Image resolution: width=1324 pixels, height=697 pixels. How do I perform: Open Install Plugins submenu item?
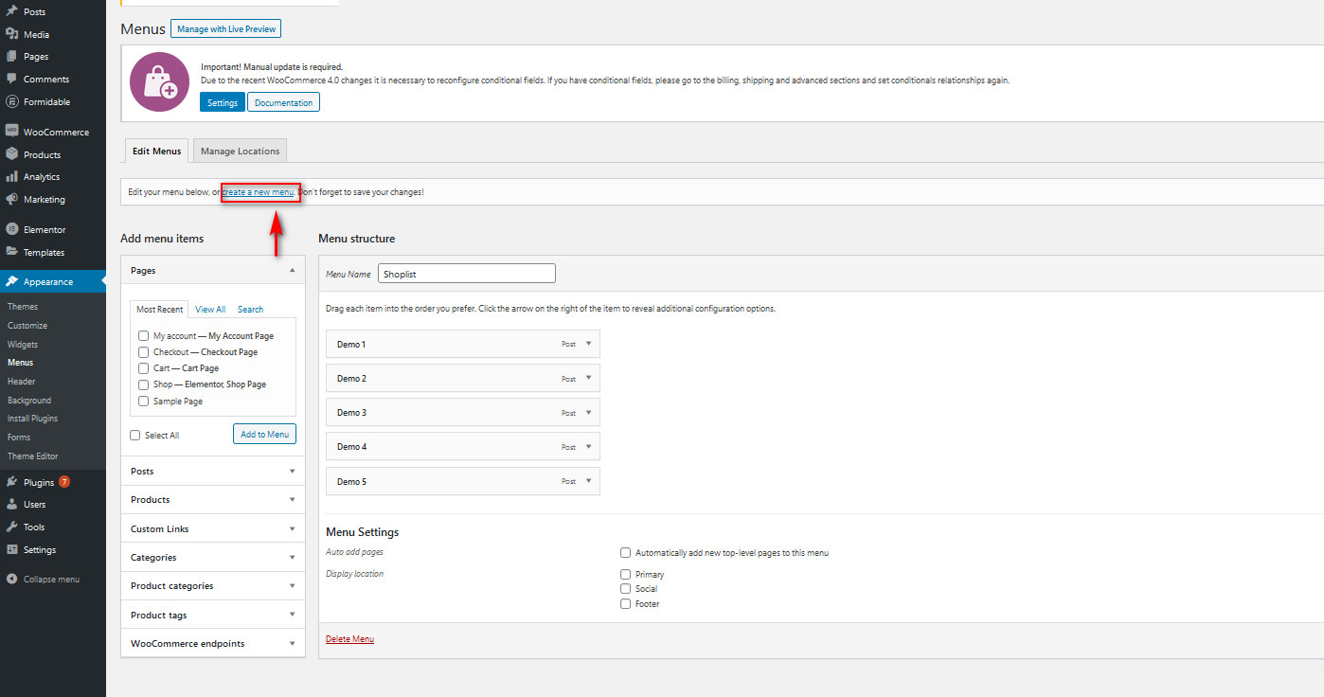[x=32, y=419]
